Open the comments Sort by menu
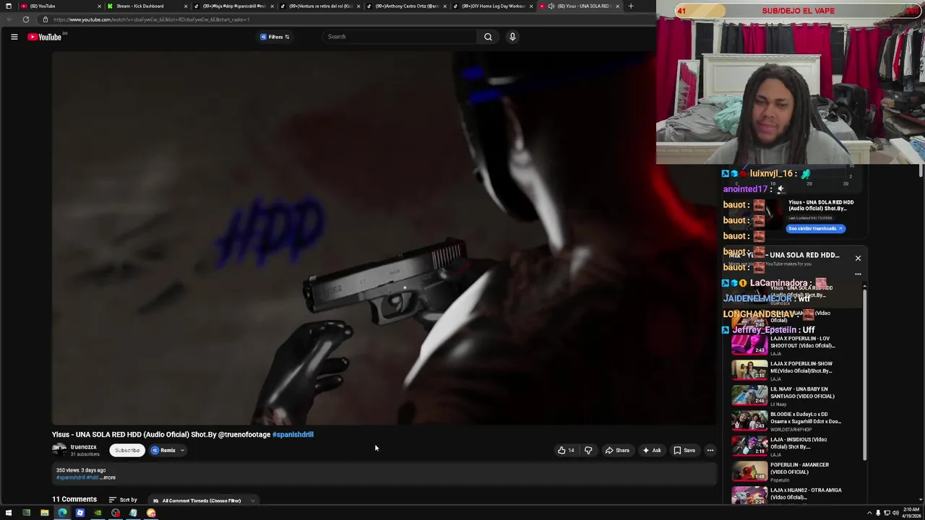 click(x=122, y=500)
